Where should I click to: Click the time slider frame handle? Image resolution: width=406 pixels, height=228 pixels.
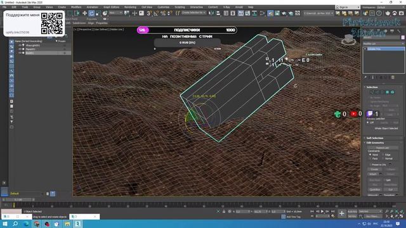pos(18,199)
